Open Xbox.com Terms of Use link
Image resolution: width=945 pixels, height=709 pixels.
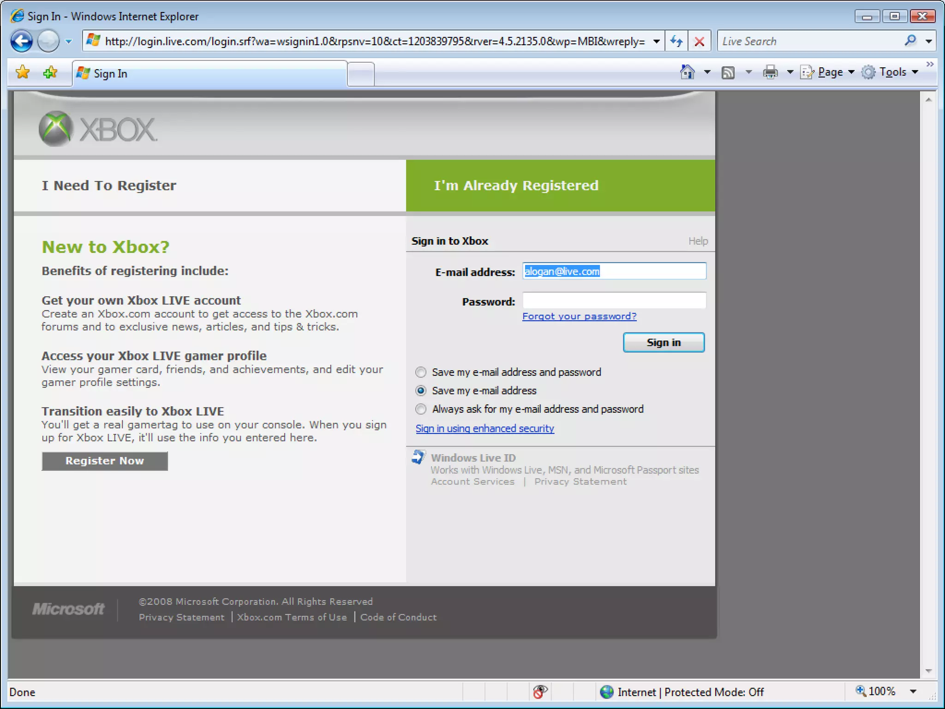click(292, 617)
